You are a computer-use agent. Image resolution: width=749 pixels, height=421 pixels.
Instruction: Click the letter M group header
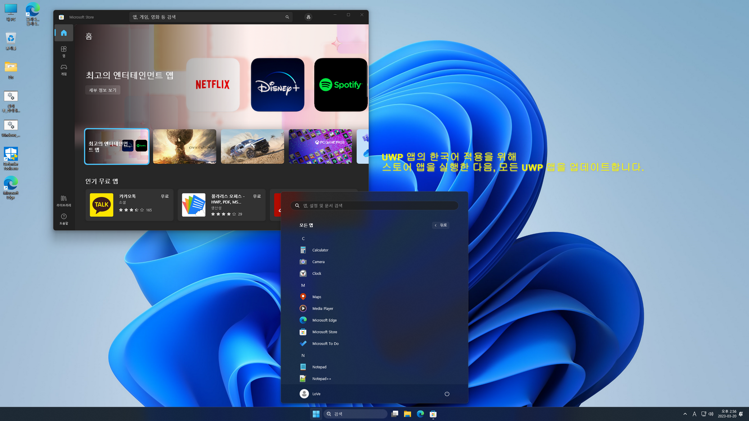[x=303, y=285]
